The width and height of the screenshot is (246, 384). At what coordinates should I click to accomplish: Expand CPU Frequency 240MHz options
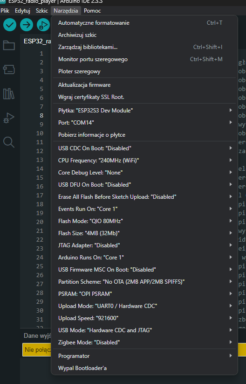point(144,161)
